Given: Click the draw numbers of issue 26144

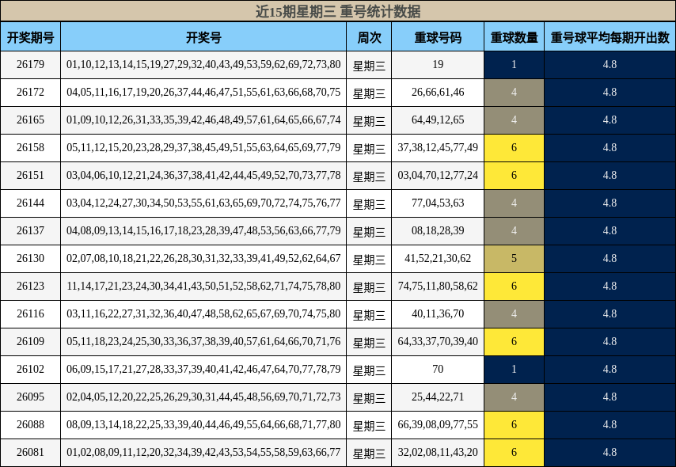Looking at the screenshot, I should tap(203, 203).
